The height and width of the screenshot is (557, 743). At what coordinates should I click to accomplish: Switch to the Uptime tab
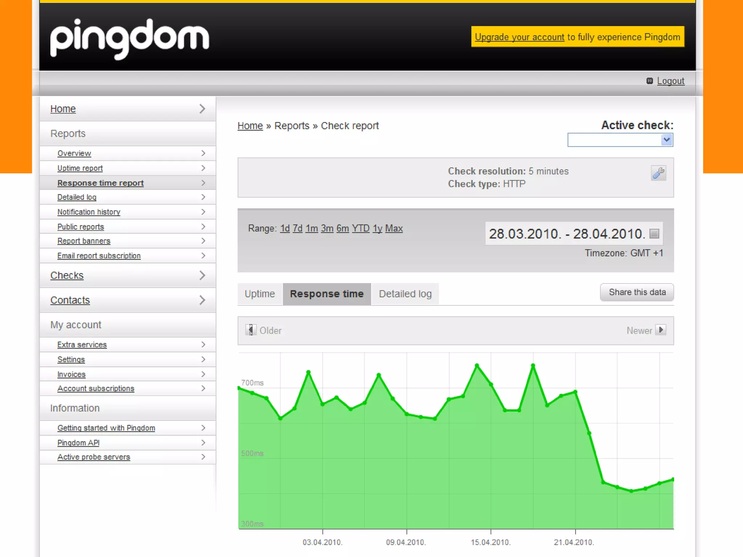coord(260,294)
